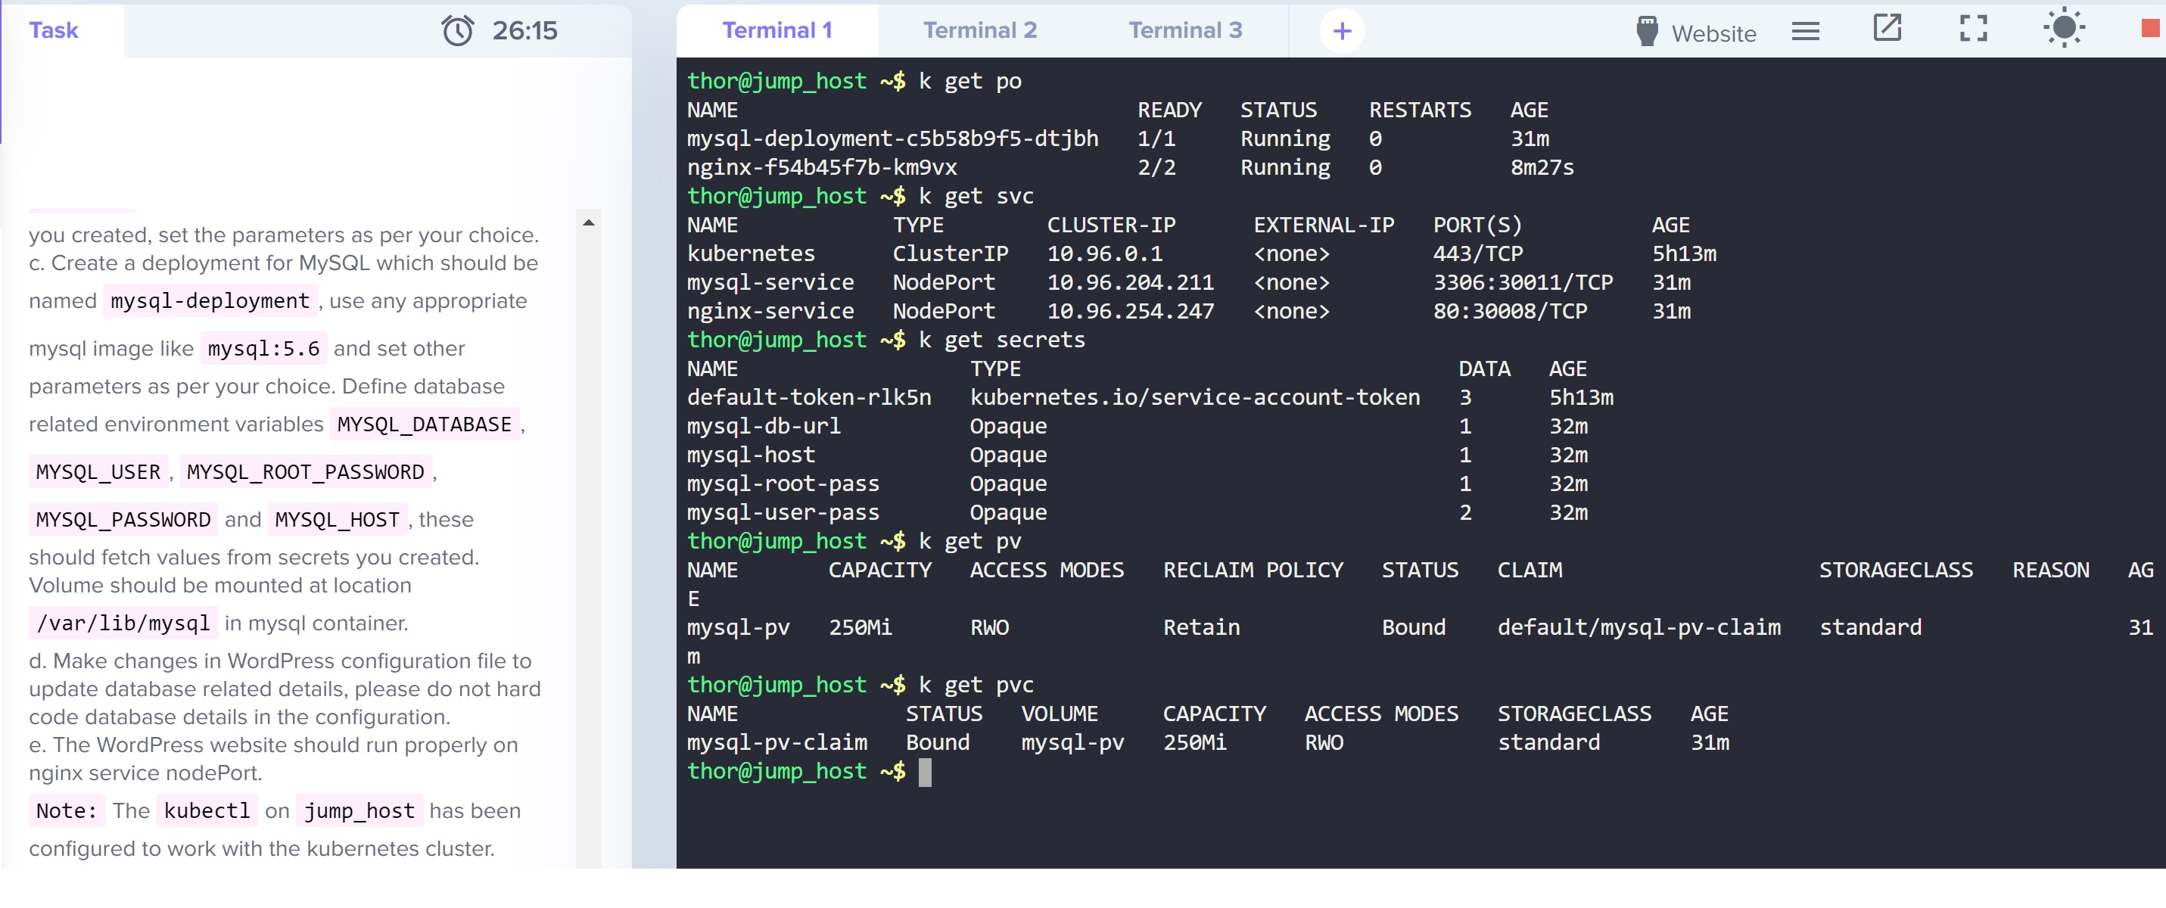This screenshot has height=908, width=2166.
Task: Add a new terminal with plus icon
Action: tap(1342, 31)
